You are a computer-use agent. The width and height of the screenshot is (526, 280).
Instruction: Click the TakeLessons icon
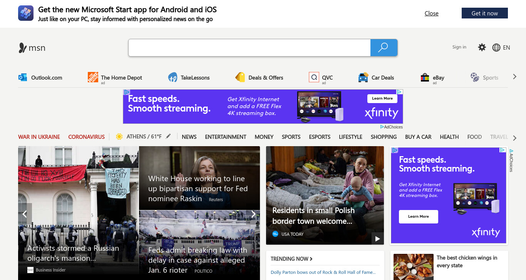click(x=173, y=77)
